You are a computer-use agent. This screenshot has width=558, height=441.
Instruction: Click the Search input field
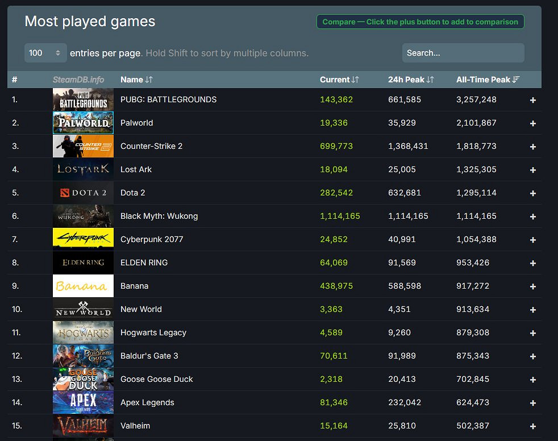coord(463,53)
